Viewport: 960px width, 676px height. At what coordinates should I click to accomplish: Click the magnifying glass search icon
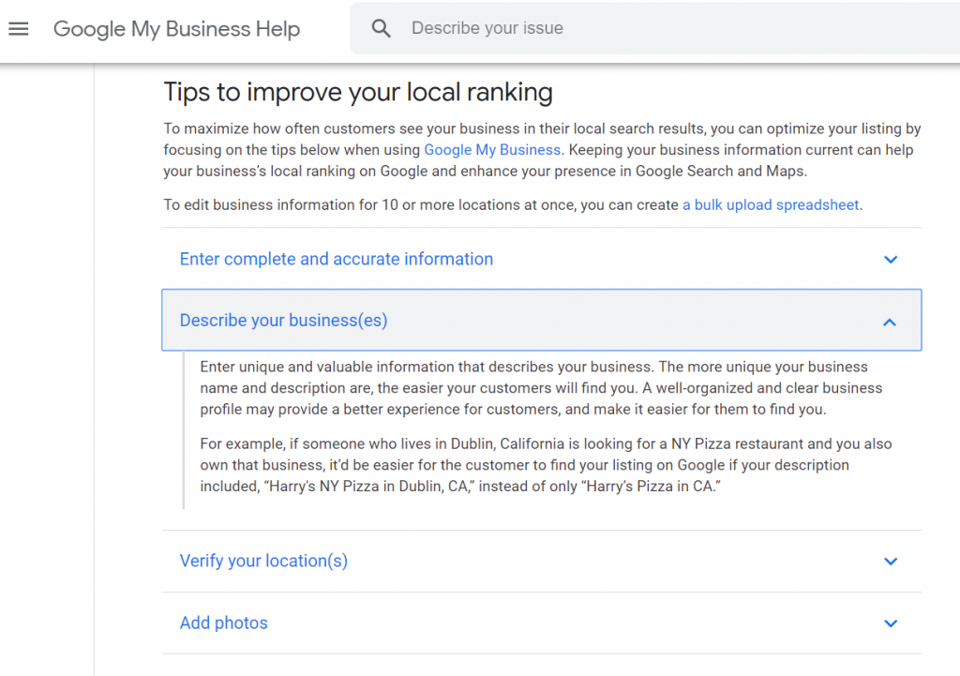pyautogui.click(x=381, y=29)
